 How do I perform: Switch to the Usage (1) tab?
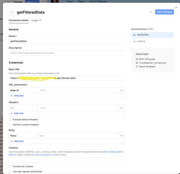point(36,20)
